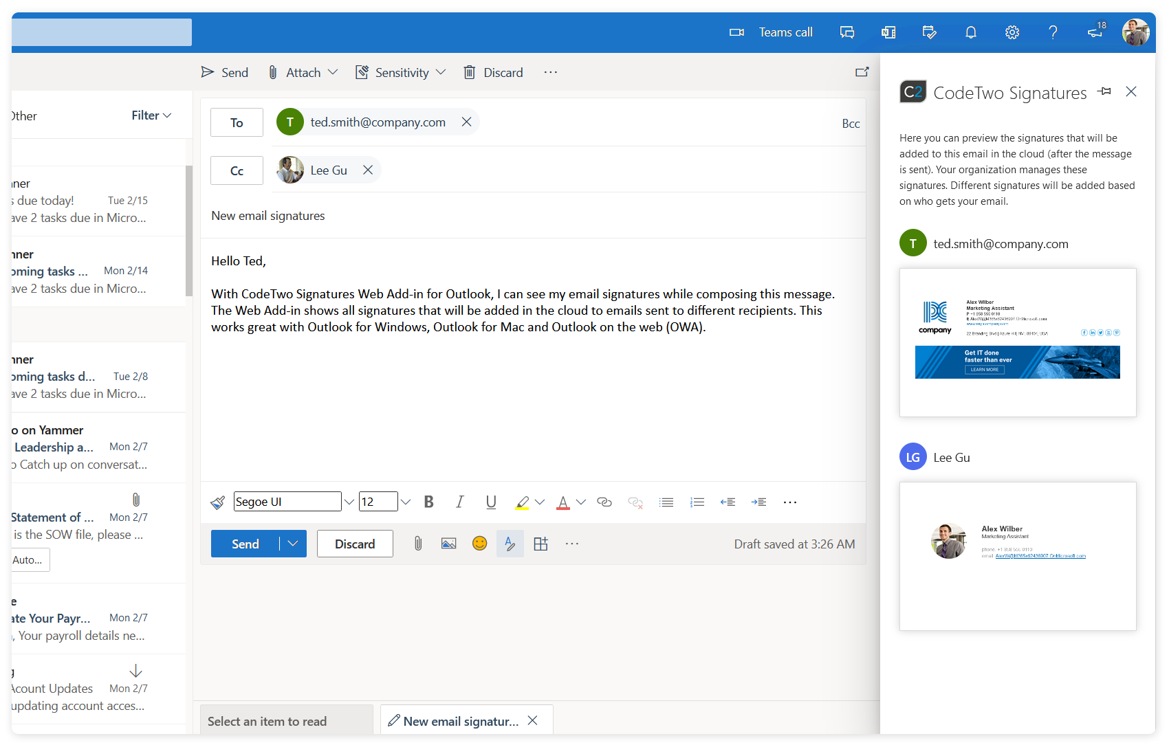Expand font name dropdown arrow
1169x756 pixels.
[x=349, y=502]
